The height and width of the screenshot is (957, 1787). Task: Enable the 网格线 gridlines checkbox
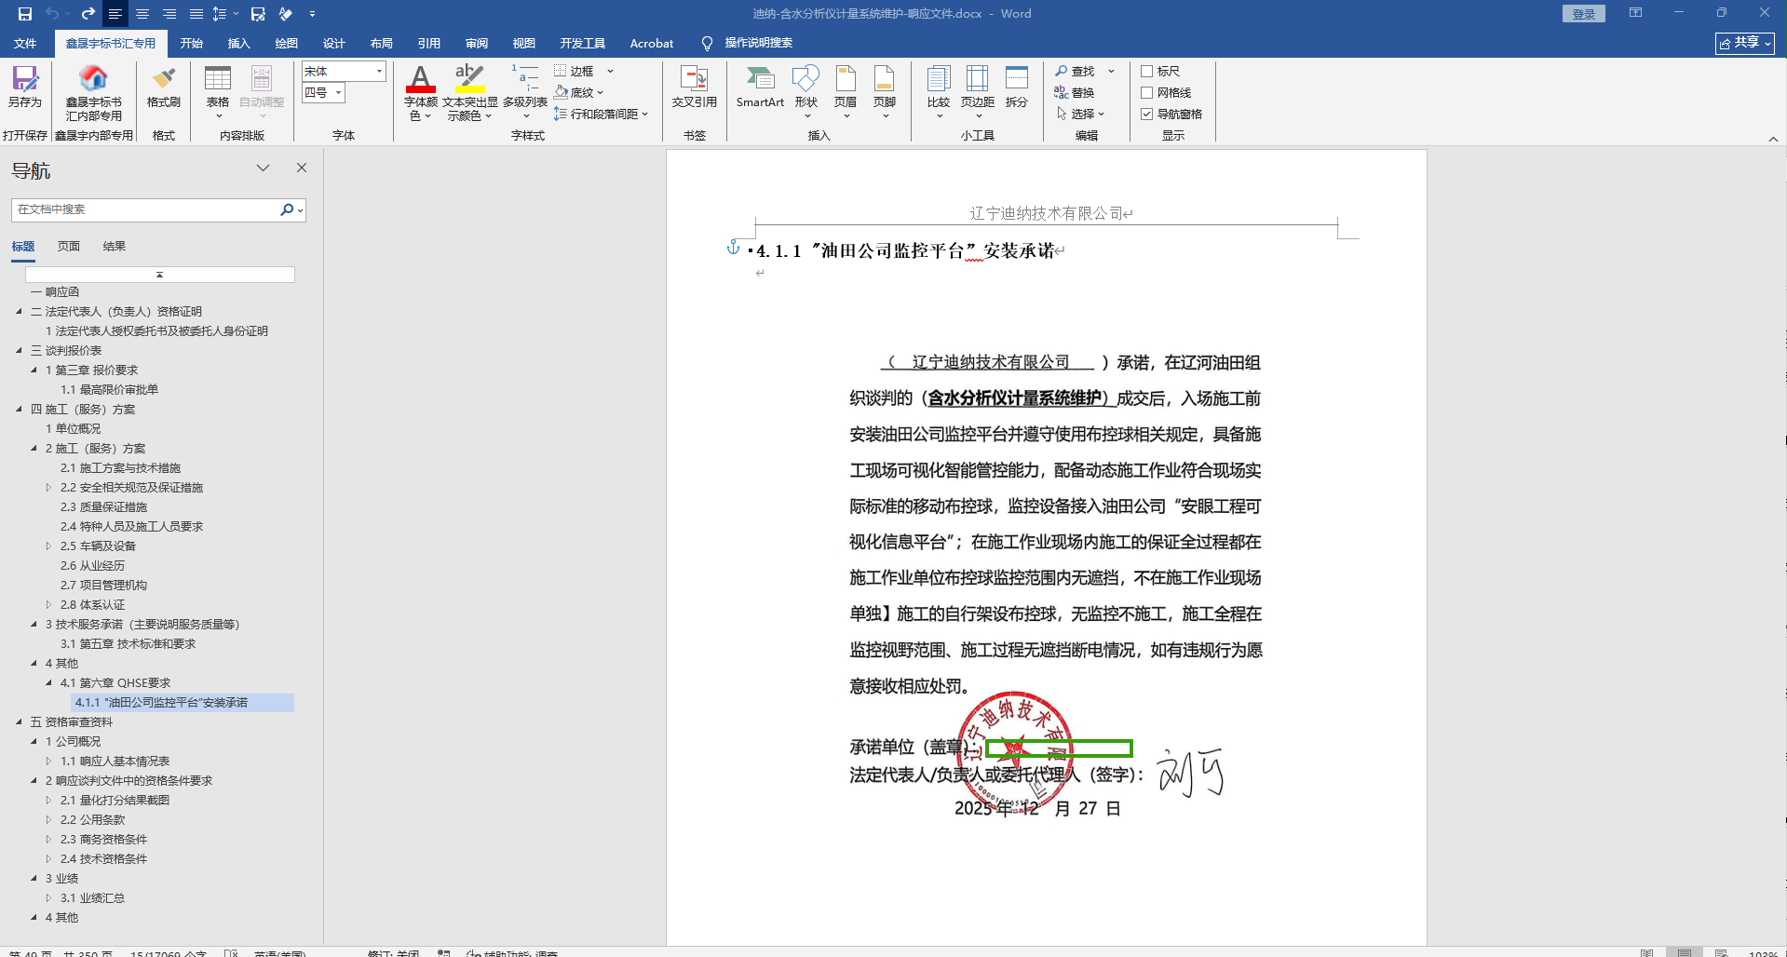tap(1147, 92)
